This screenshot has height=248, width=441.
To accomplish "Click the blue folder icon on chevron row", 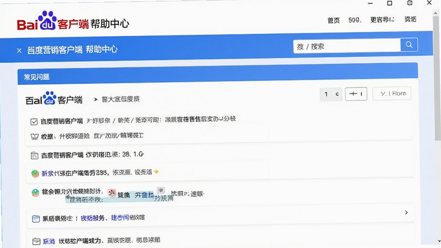I will coord(36,218).
